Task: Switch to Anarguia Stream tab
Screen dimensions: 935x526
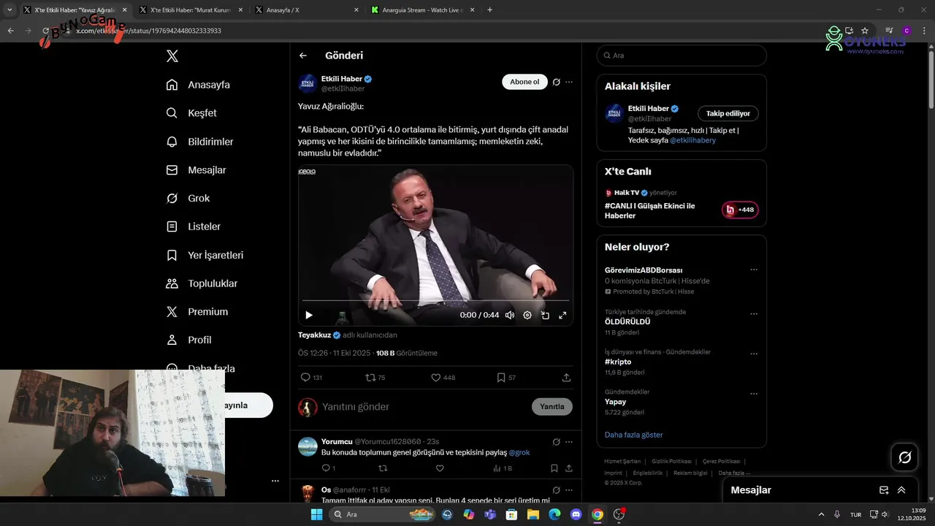Action: pos(421,10)
